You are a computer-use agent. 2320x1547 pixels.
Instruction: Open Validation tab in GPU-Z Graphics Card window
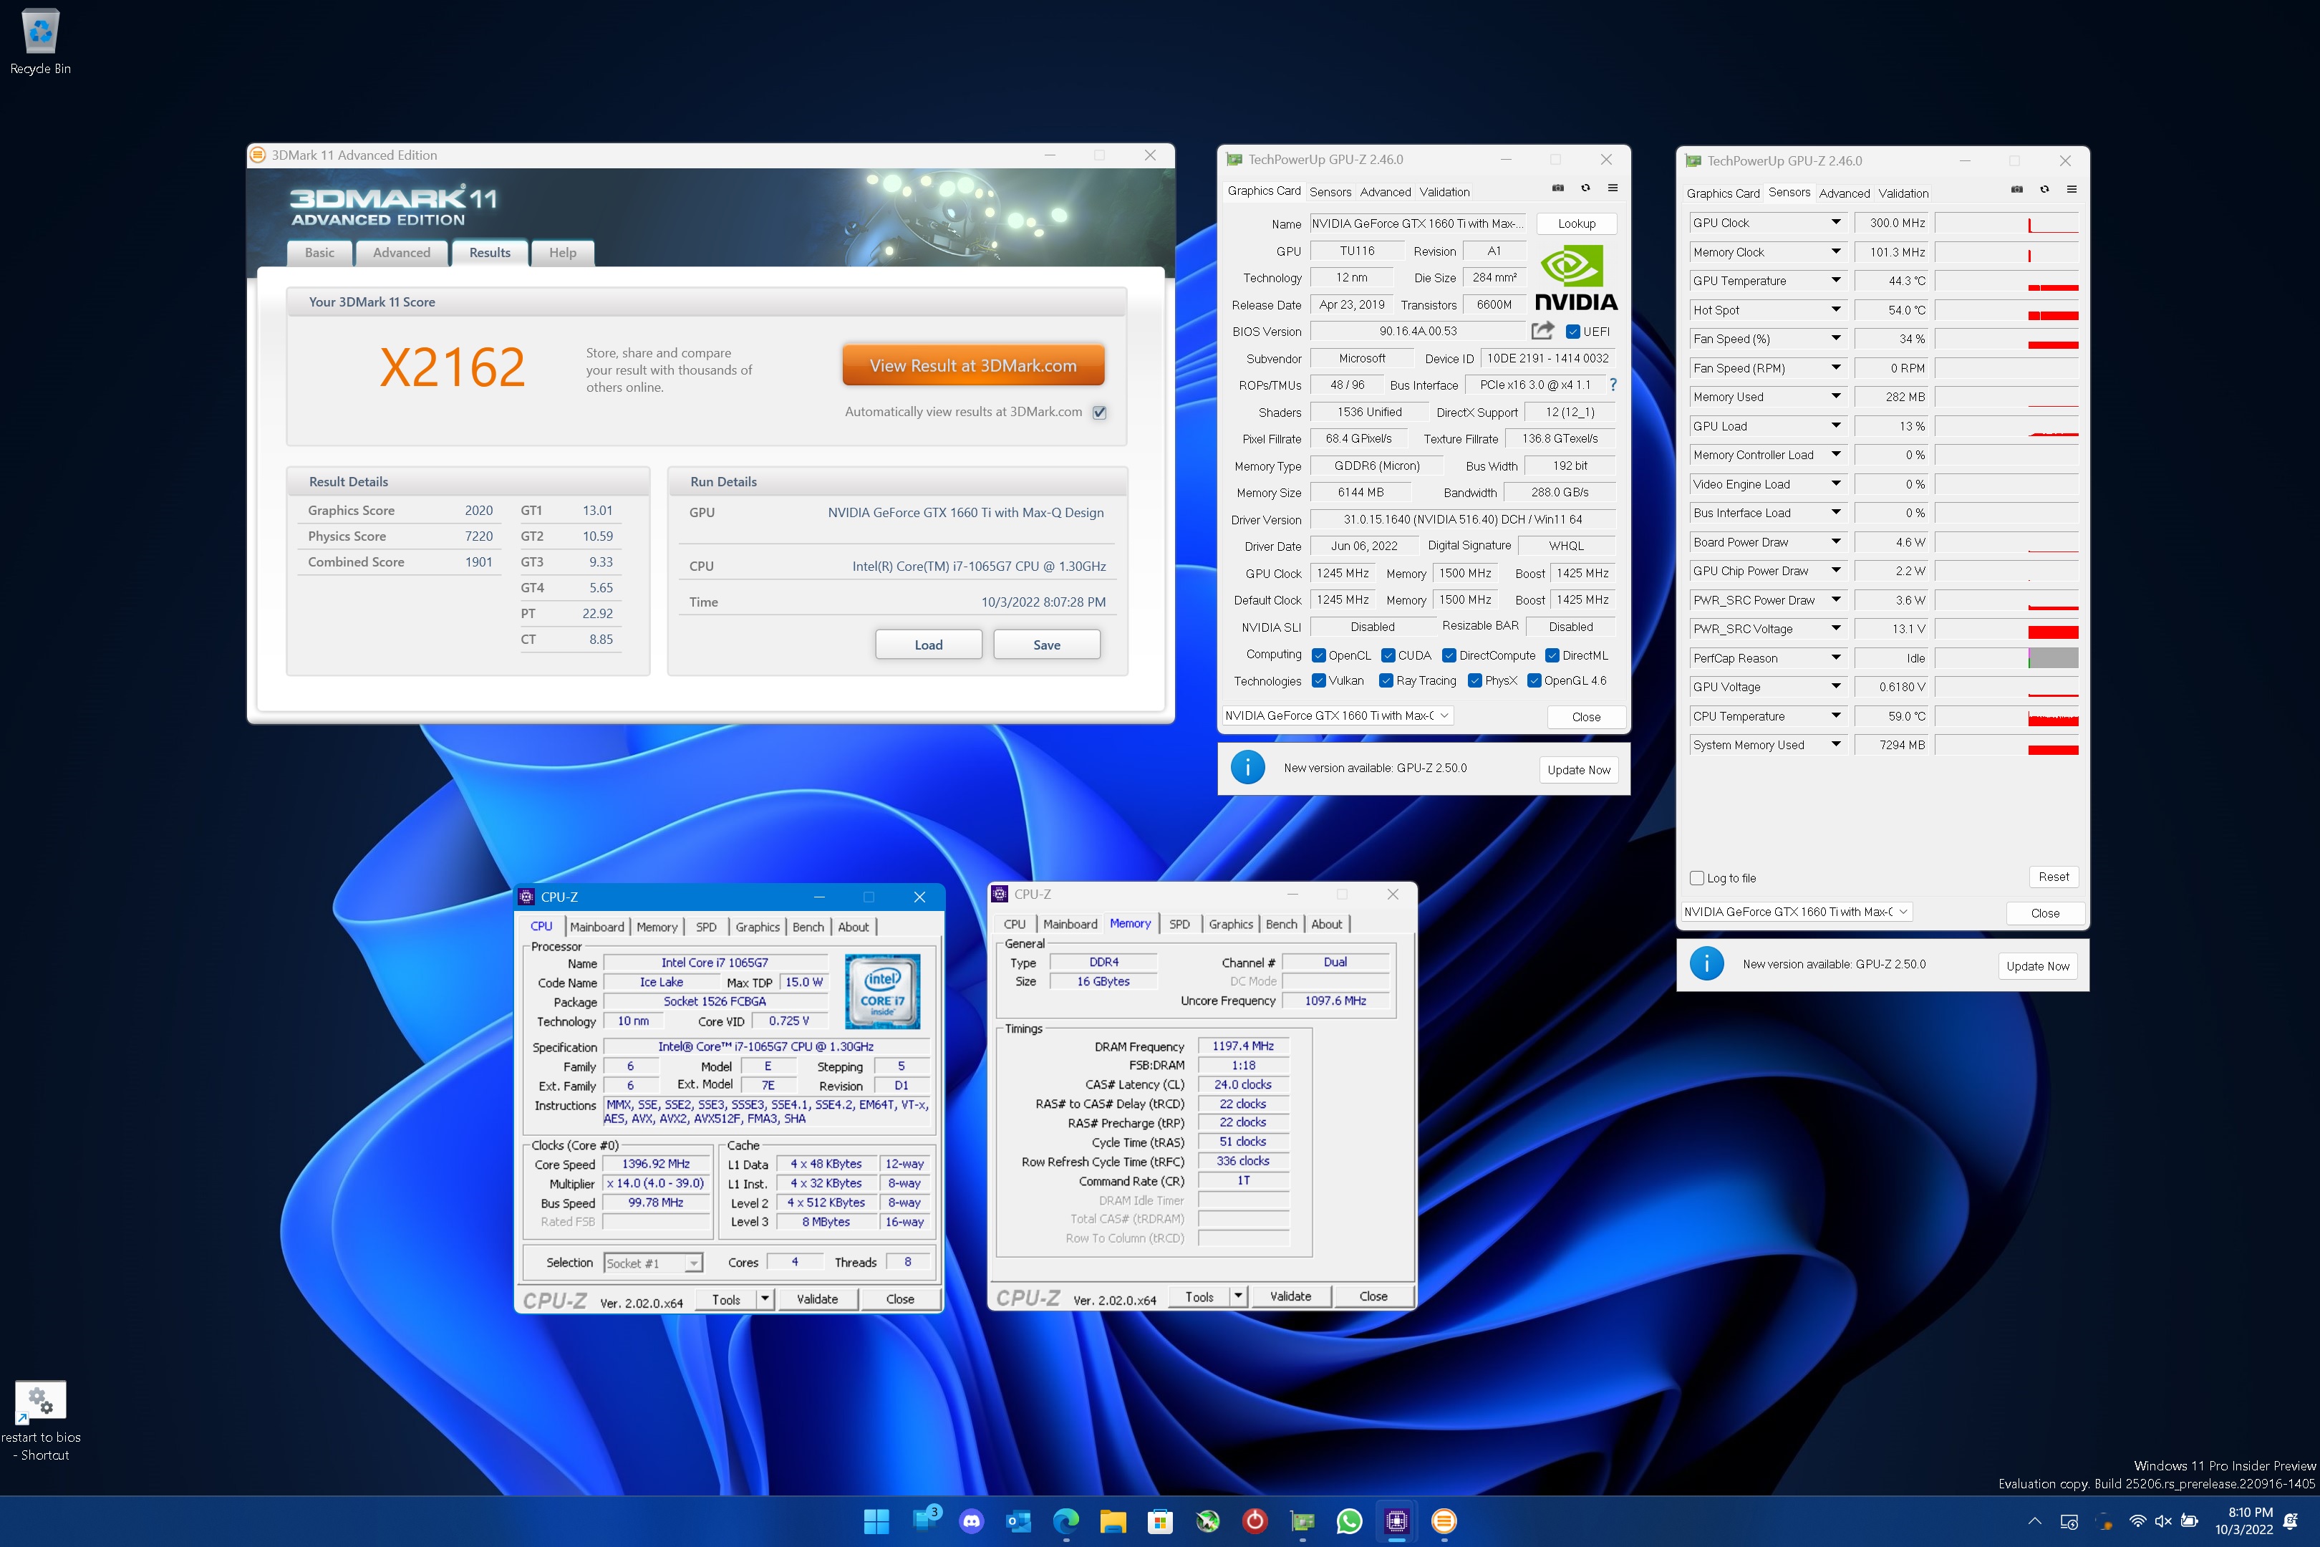click(1444, 191)
